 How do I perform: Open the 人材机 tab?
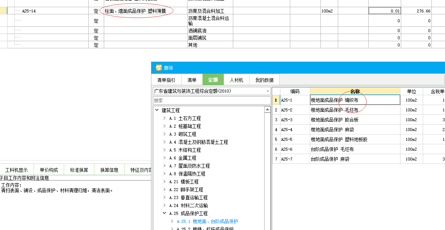point(236,80)
